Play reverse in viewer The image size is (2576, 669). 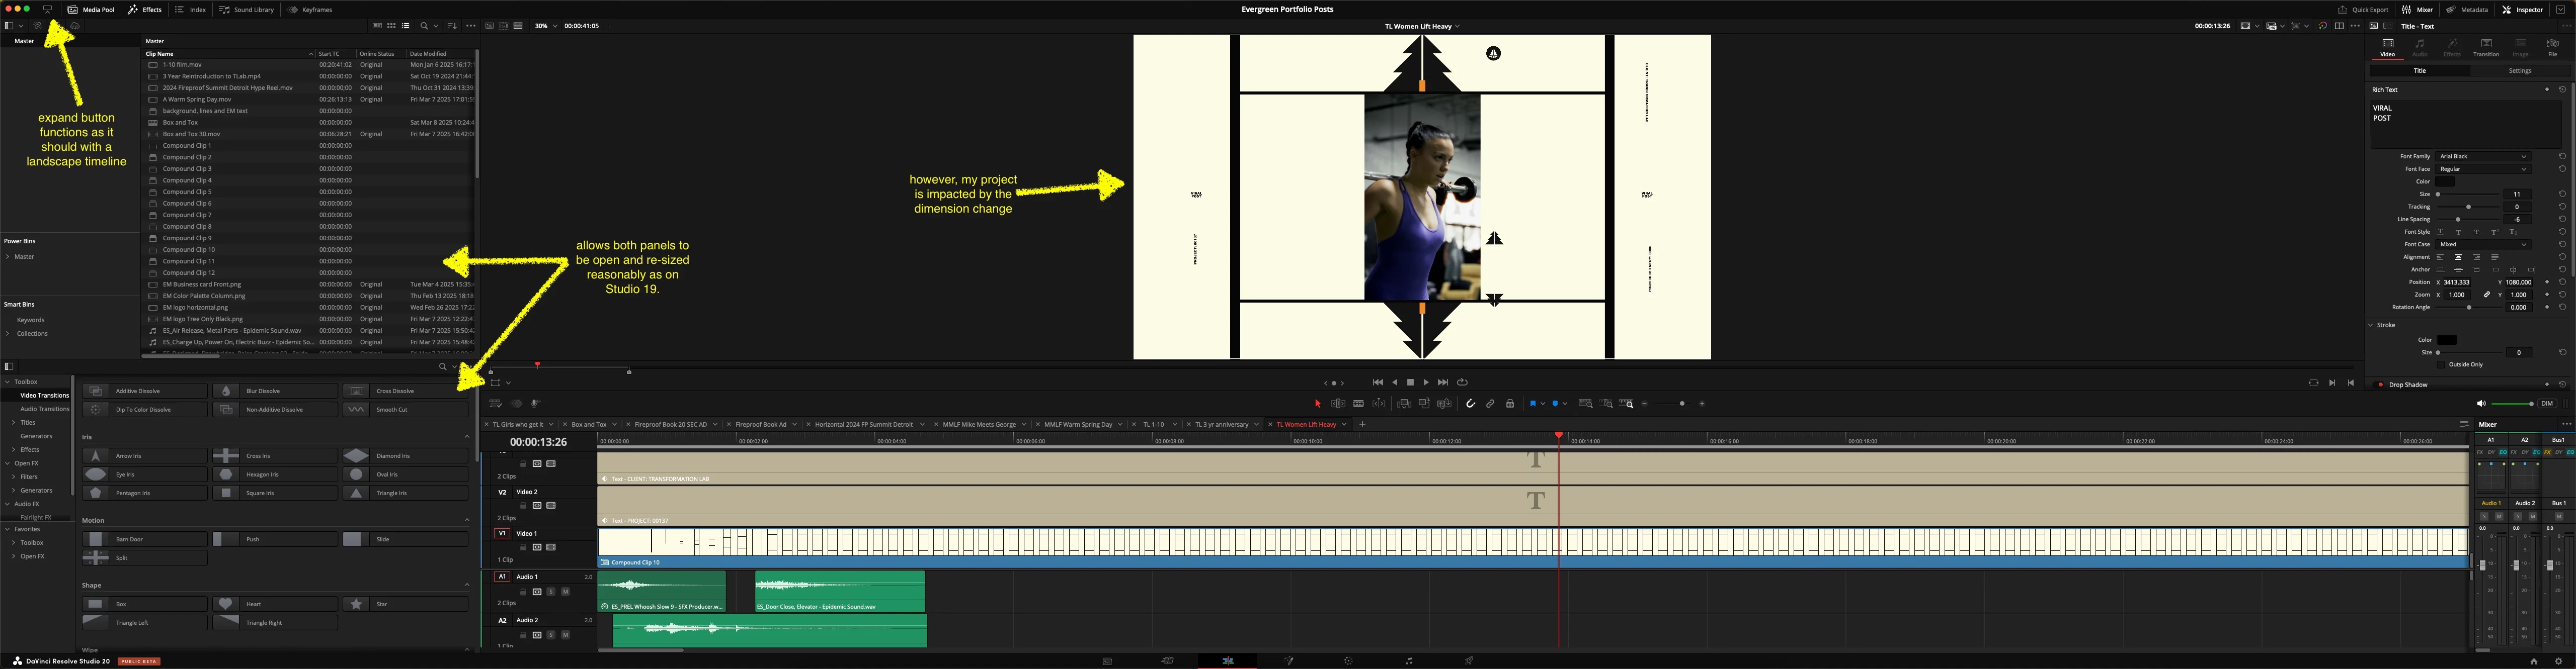point(1395,383)
